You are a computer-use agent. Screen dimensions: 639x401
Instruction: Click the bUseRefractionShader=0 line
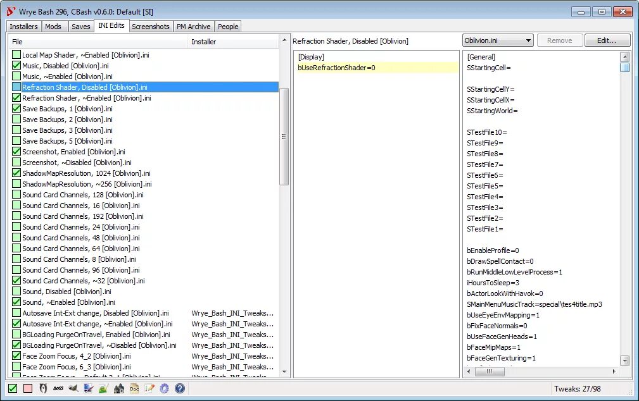(x=377, y=68)
